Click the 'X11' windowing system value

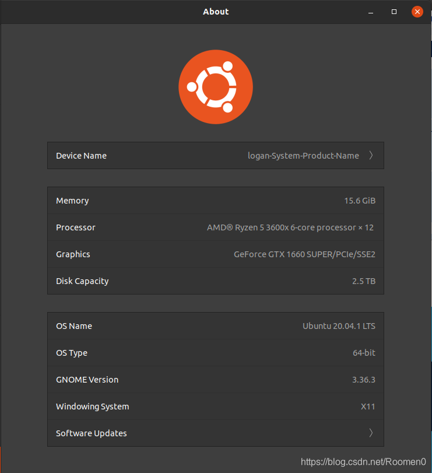coord(368,407)
